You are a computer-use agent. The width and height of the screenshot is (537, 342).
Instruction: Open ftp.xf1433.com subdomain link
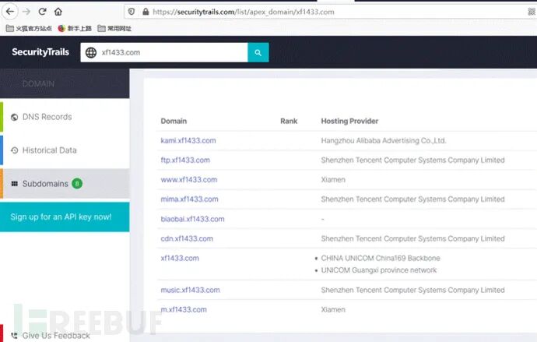click(185, 160)
